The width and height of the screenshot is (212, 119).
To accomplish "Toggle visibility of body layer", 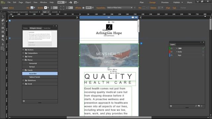I will [172, 52].
